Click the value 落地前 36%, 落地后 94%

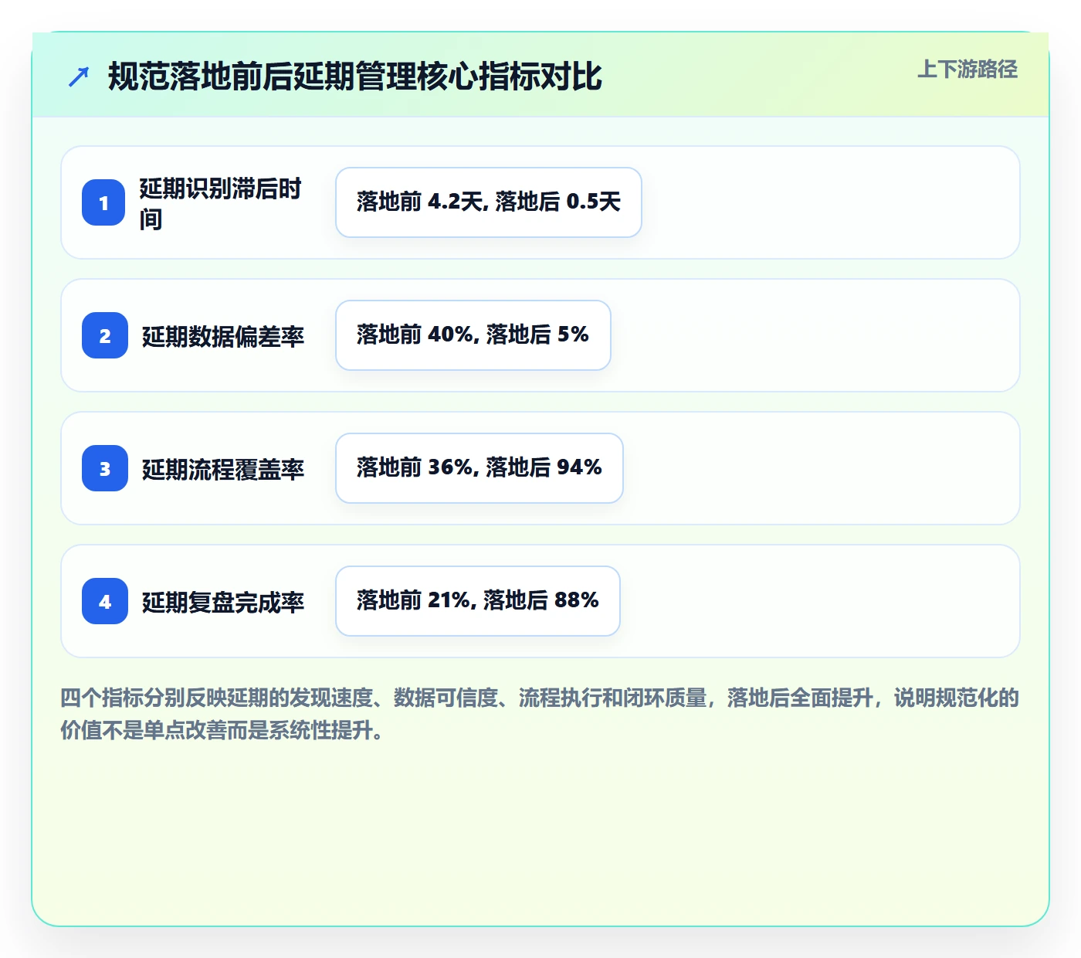pos(480,468)
